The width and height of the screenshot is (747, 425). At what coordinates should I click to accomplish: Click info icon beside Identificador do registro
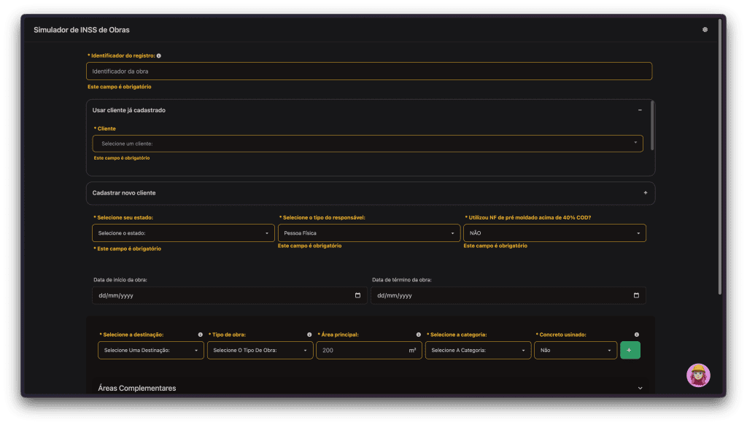point(159,55)
